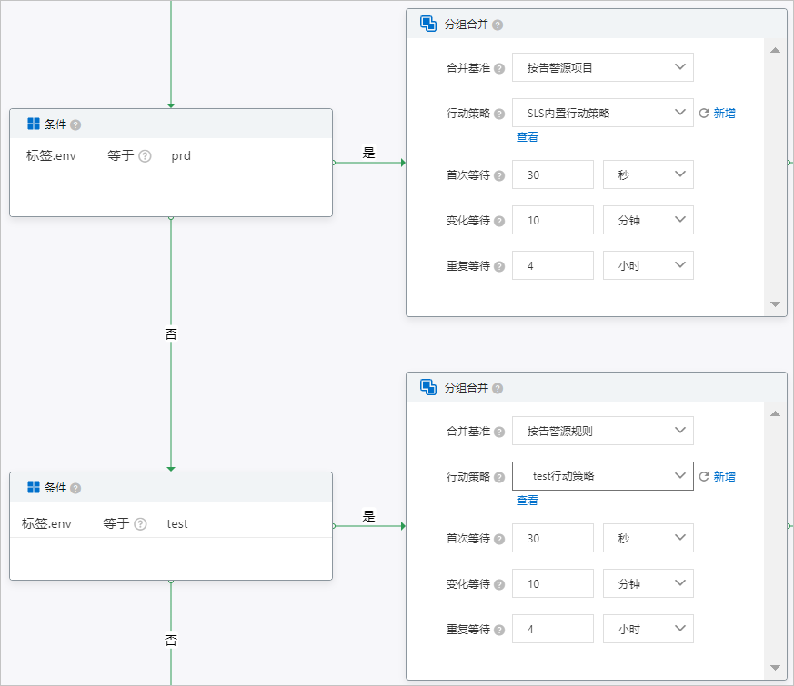The image size is (794, 686).
Task: Click the 是 label on the prd branch
Action: [368, 153]
